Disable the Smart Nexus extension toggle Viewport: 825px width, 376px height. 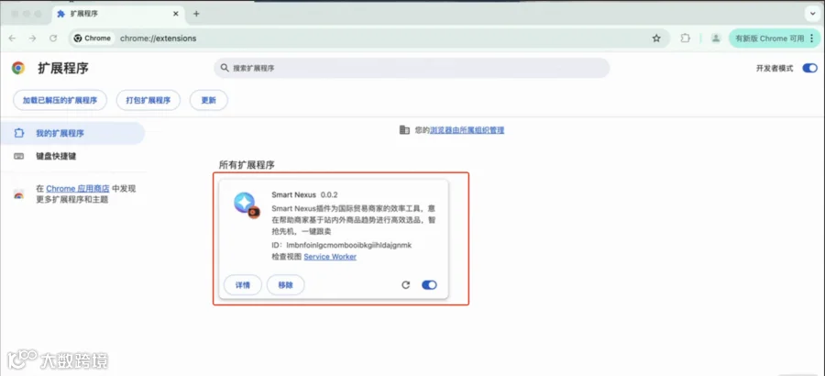pos(429,285)
